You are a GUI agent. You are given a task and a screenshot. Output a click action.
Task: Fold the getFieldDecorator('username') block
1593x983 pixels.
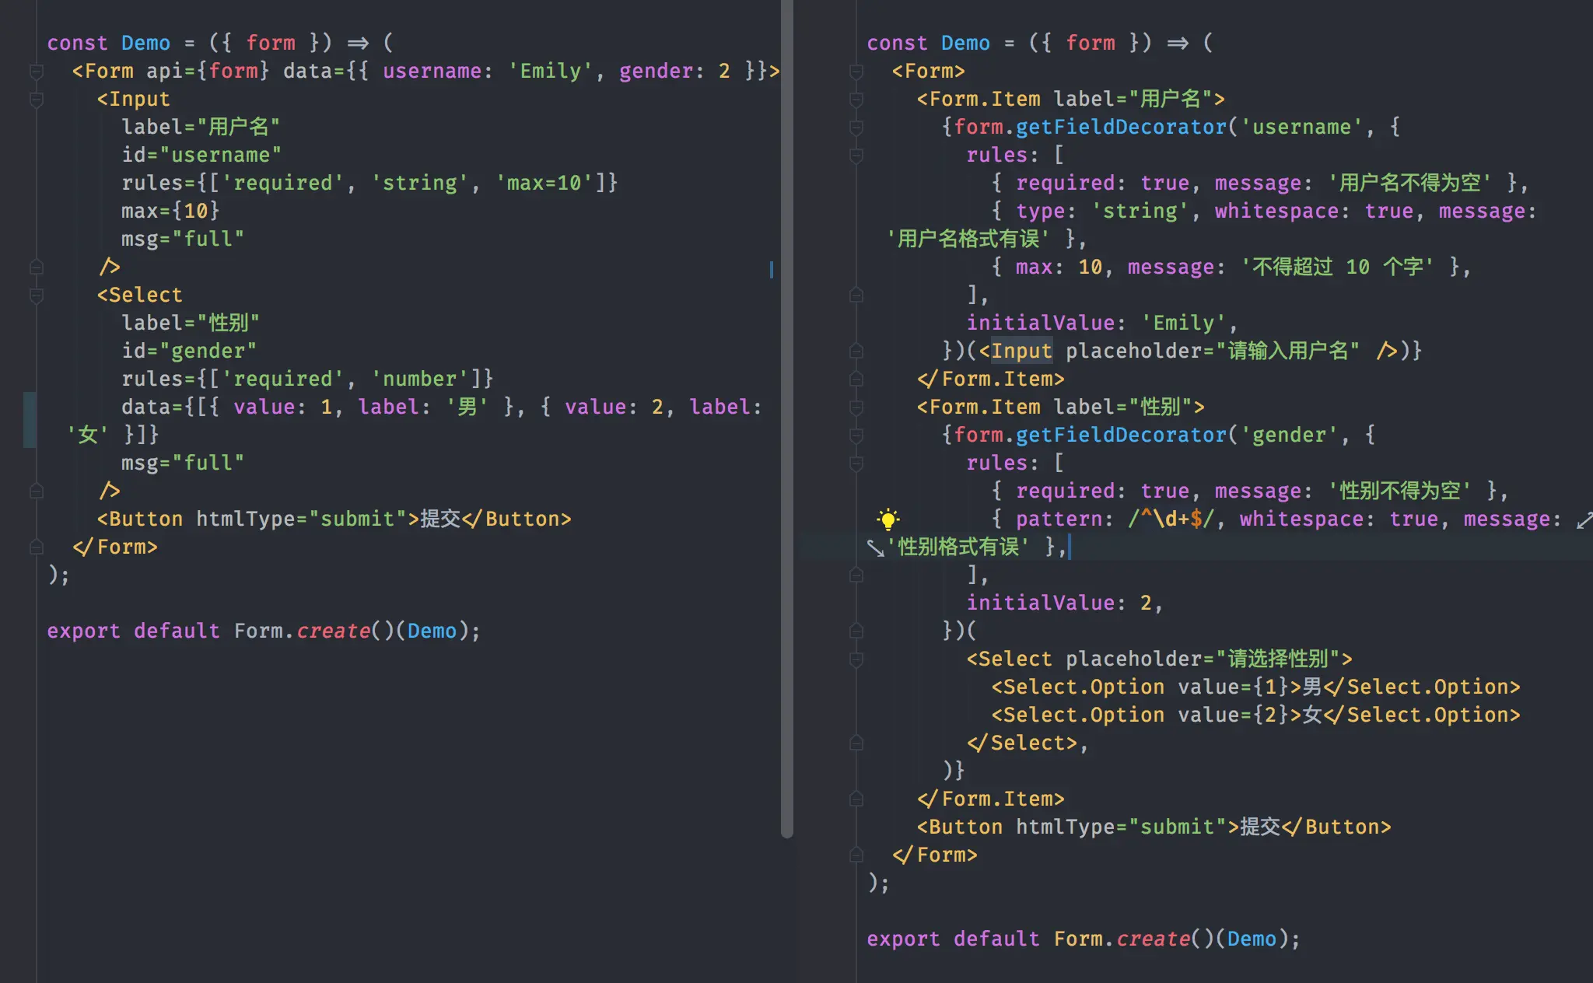pyautogui.click(x=856, y=128)
